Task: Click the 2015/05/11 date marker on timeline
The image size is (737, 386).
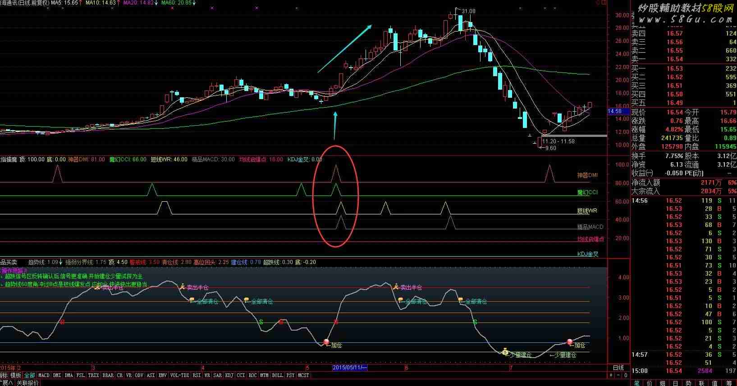Action: (350, 368)
